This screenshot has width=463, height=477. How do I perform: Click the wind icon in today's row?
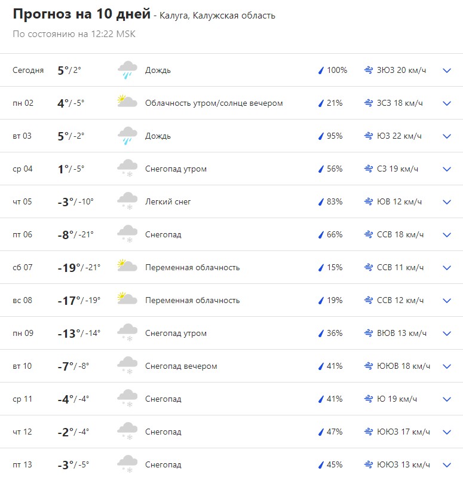click(369, 71)
